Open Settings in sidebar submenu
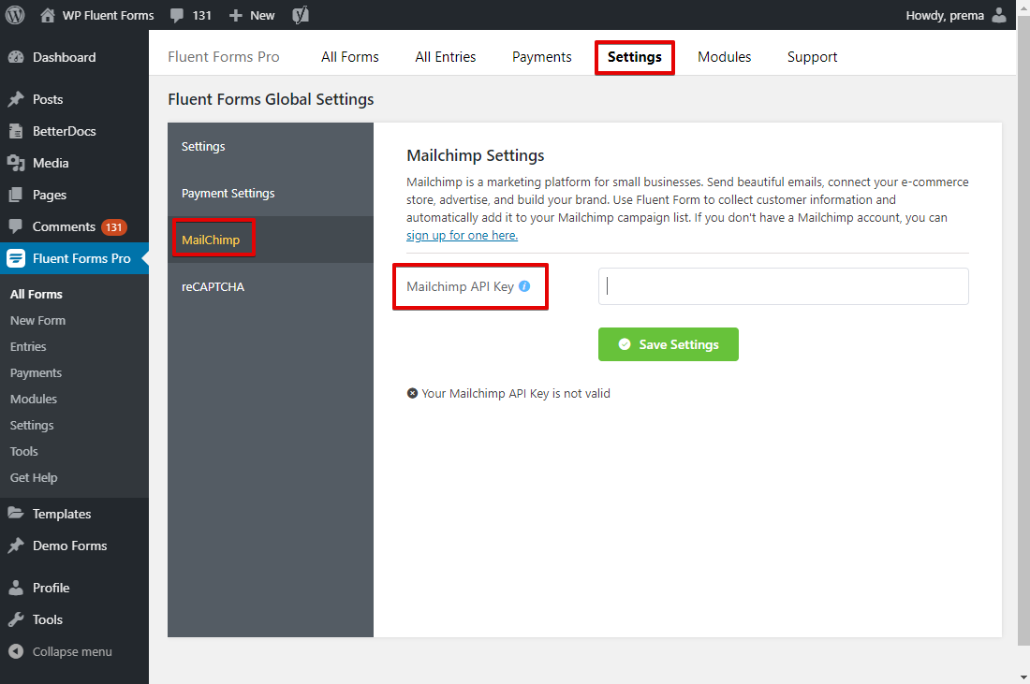This screenshot has height=684, width=1030. (32, 426)
